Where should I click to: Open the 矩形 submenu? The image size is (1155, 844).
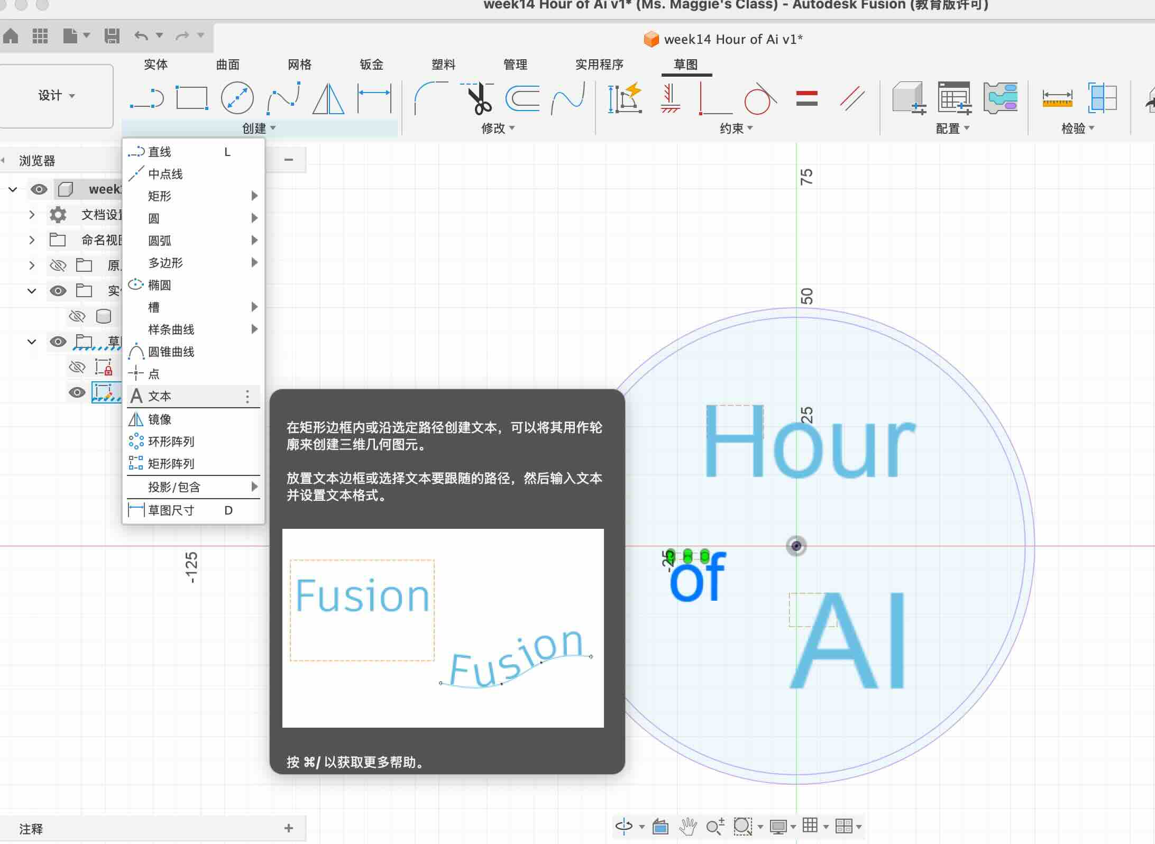(193, 196)
